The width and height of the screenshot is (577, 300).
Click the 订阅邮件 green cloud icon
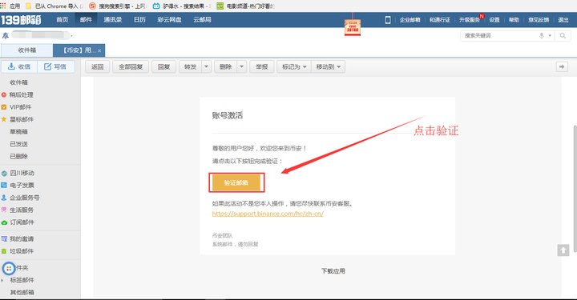pos(4,222)
